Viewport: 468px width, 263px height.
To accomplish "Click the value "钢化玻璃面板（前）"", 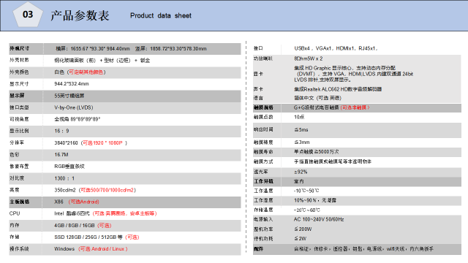I will tap(75, 60).
